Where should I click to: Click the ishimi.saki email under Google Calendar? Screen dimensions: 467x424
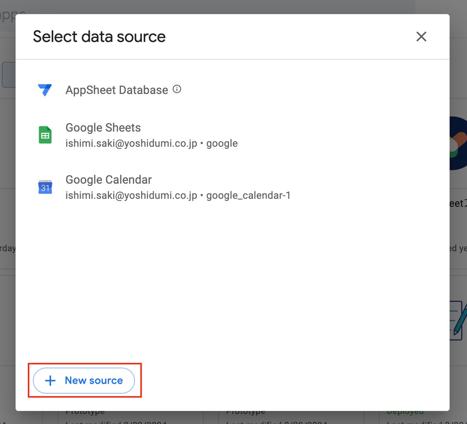[131, 195]
